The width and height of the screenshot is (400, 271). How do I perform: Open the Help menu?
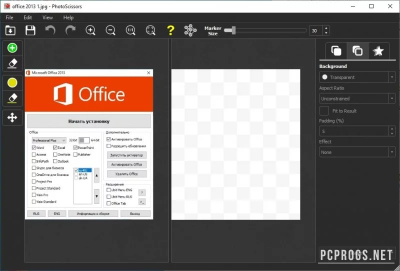pos(68,17)
